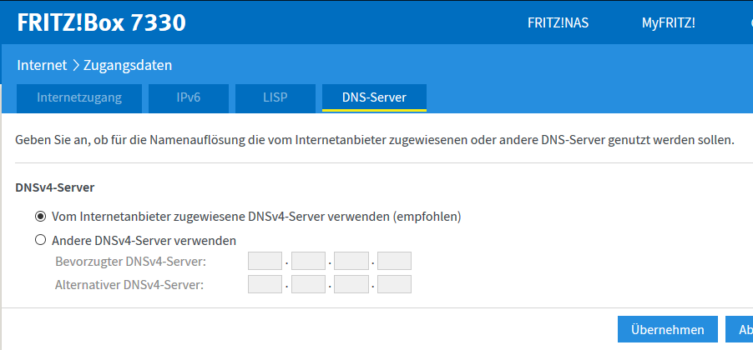The height and width of the screenshot is (350, 753).
Task: Open MyFRITZ! from the header
Action: (x=668, y=23)
